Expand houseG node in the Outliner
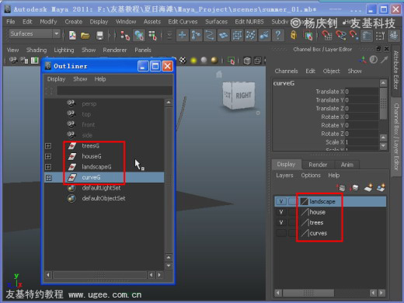Viewport: 404px width, 303px height. click(x=48, y=156)
